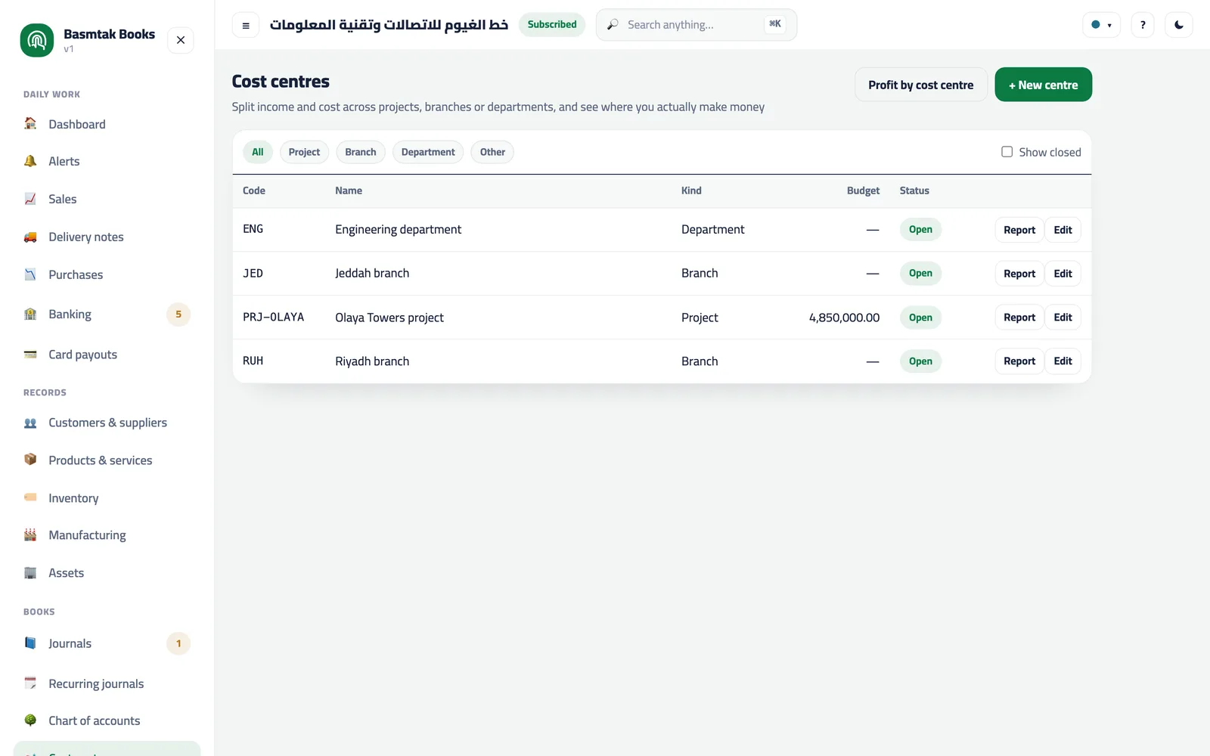1210x756 pixels.
Task: Edit the Jeddah branch centre
Action: tap(1063, 274)
